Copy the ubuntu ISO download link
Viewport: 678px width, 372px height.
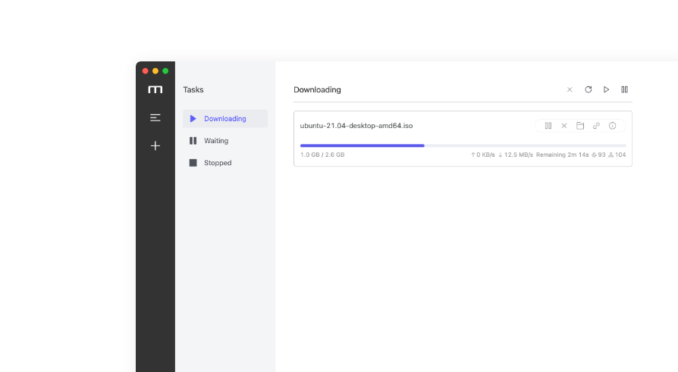coord(596,126)
